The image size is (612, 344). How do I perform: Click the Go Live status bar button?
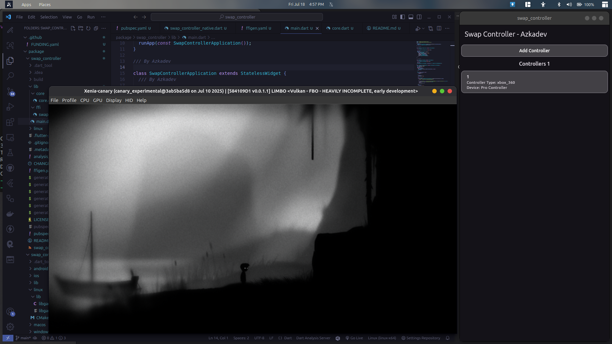(x=354, y=338)
